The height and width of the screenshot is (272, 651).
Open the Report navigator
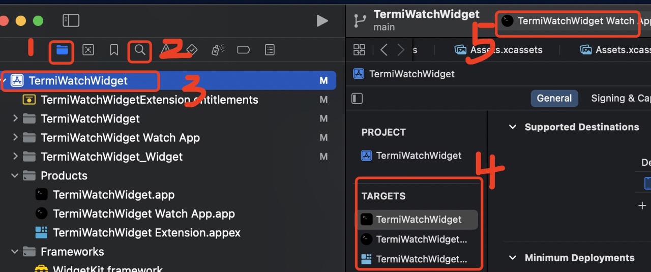click(270, 50)
